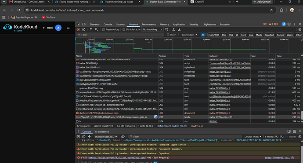This screenshot has width=303, height=163.
Task: Open dxsltzpjvbhk7f25.labs.kodekloud.com URL in console
Action: [117, 158]
